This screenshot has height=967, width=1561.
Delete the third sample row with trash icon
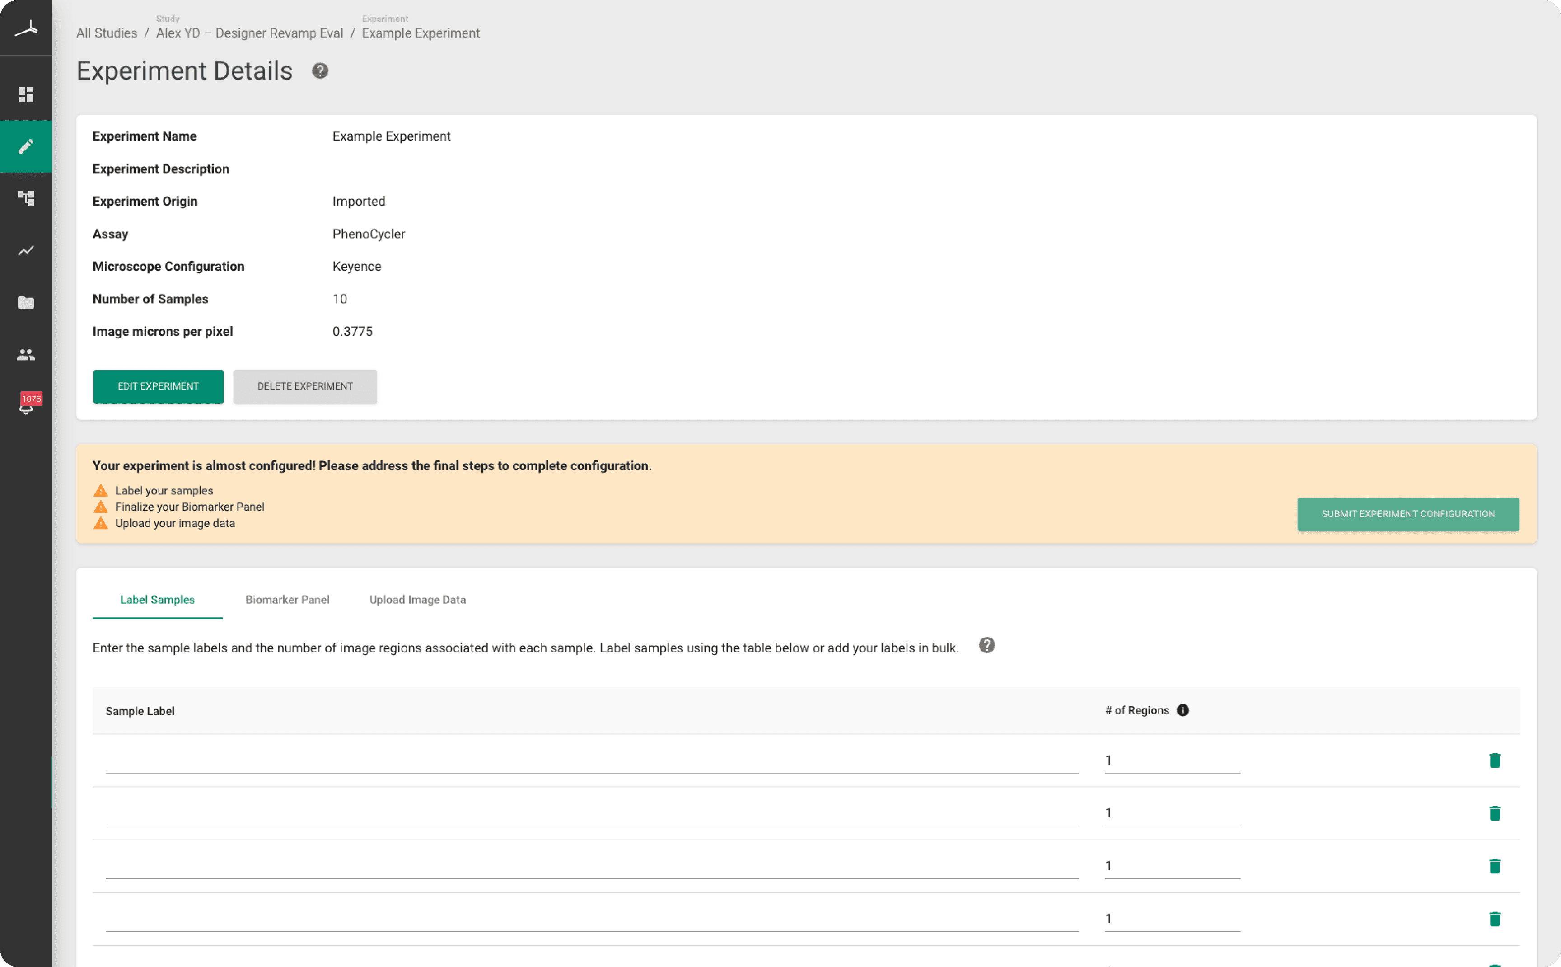point(1495,866)
